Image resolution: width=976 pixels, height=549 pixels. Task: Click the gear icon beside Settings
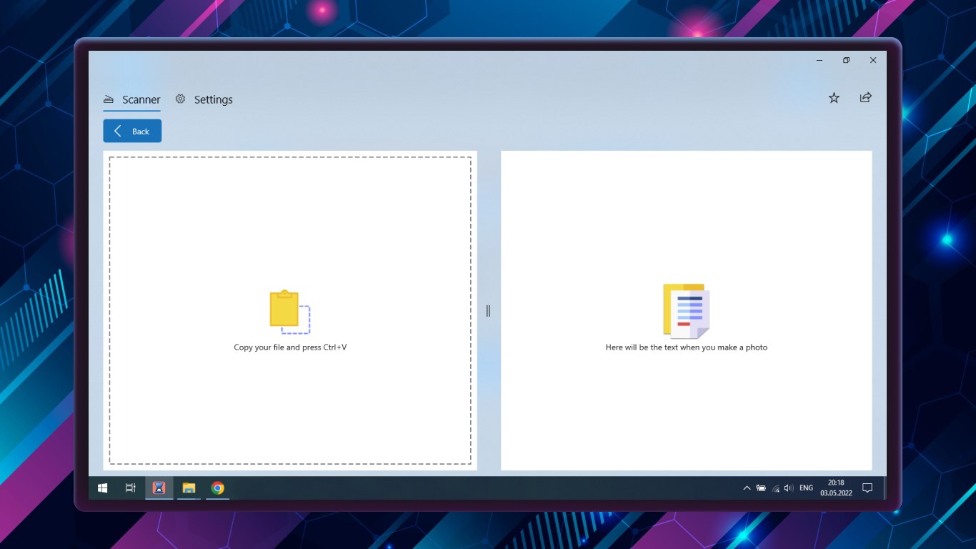tap(180, 99)
